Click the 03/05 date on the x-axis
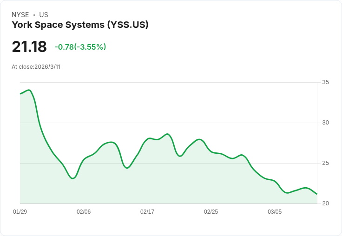The image size is (342, 236). tap(275, 212)
